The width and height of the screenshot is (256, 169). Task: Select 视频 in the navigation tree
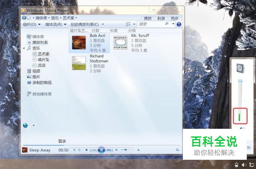point(34,71)
